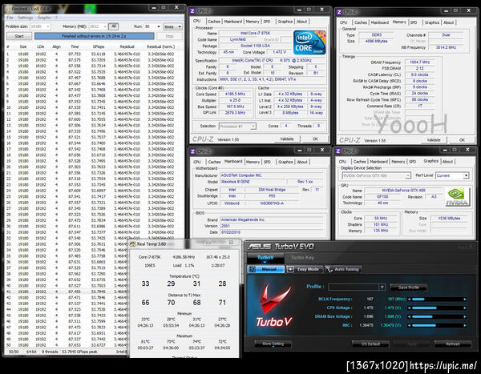This screenshot has height=374, width=481.
Task: Click the All memory button in LinX
Action: tap(114, 26)
